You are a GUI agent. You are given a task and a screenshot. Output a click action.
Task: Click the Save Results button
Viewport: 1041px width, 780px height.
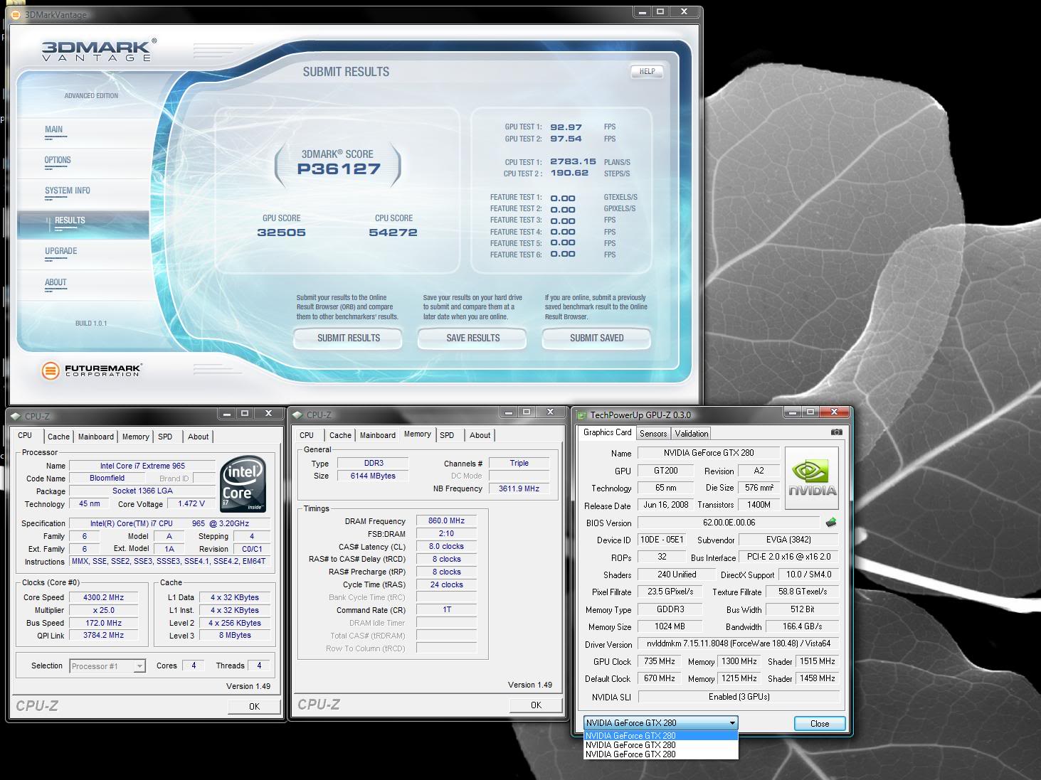472,338
